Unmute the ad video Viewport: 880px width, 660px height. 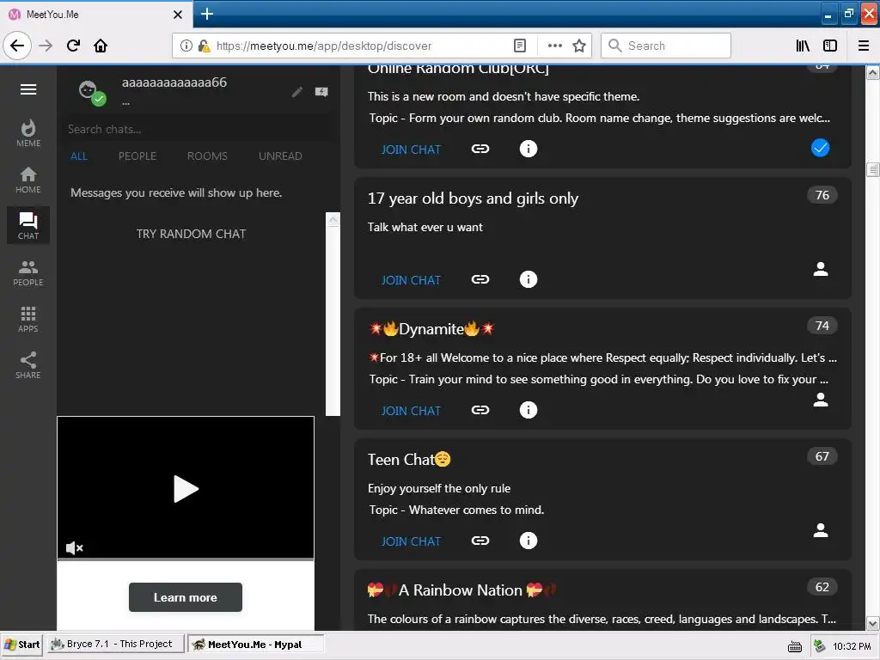[x=74, y=547]
